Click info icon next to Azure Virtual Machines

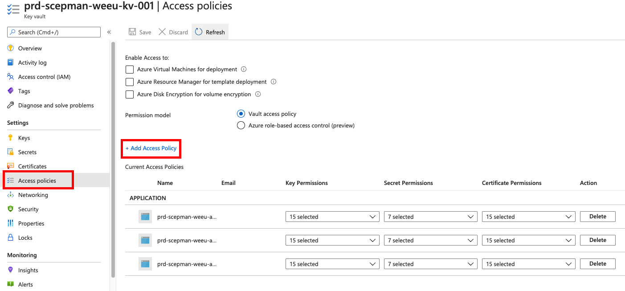pyautogui.click(x=244, y=69)
